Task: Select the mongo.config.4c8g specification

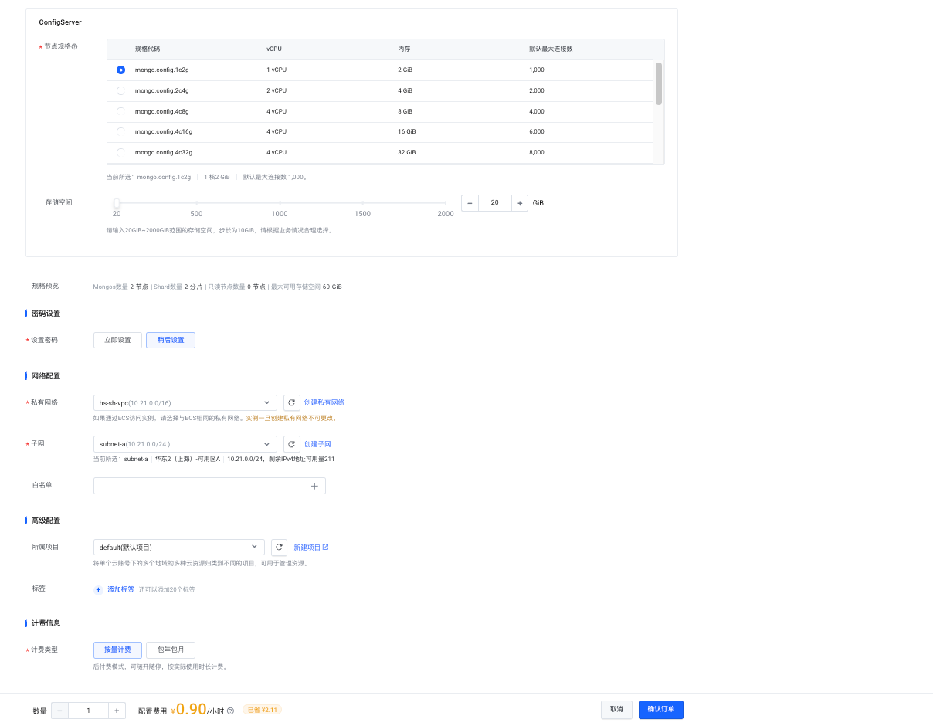Action: point(120,111)
